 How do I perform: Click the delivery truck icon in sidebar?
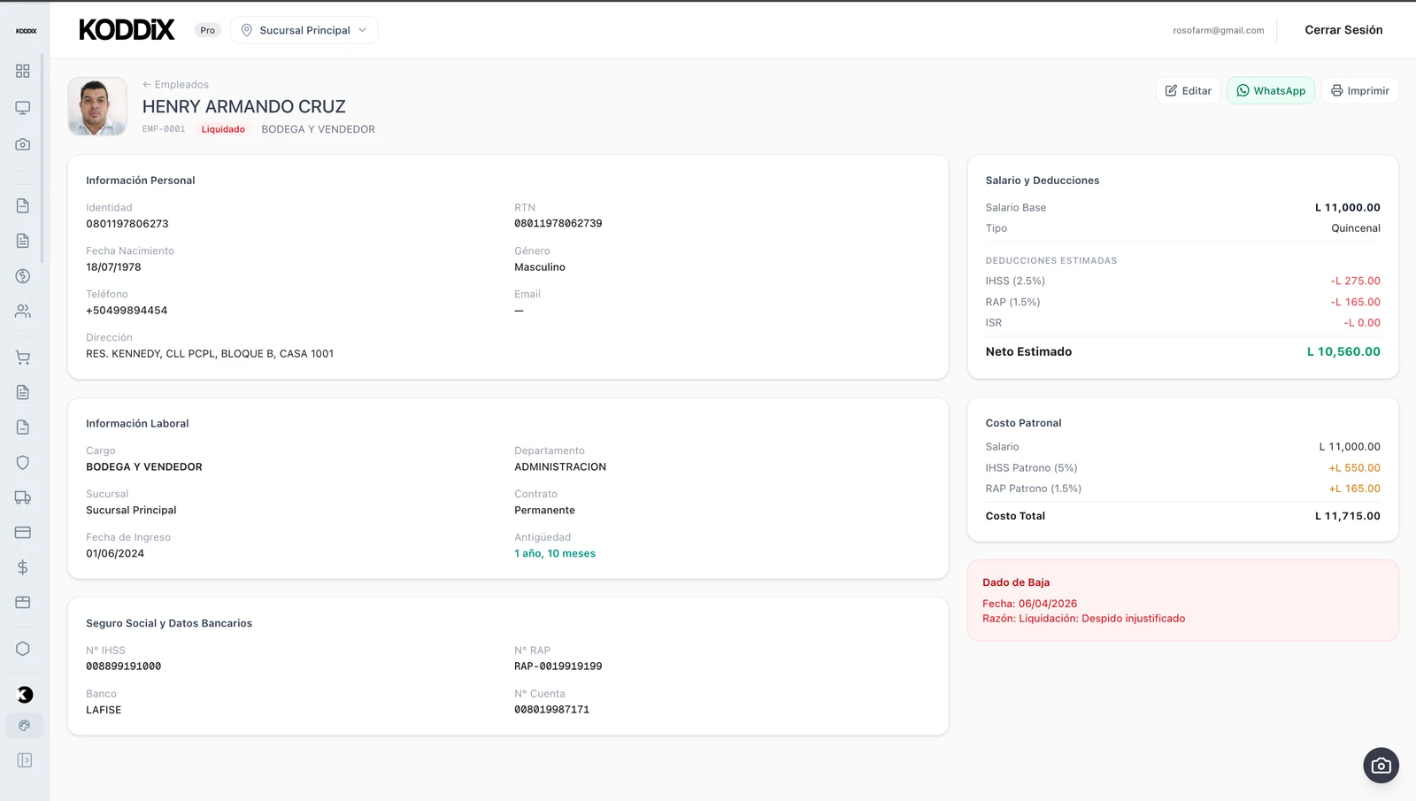tap(23, 497)
